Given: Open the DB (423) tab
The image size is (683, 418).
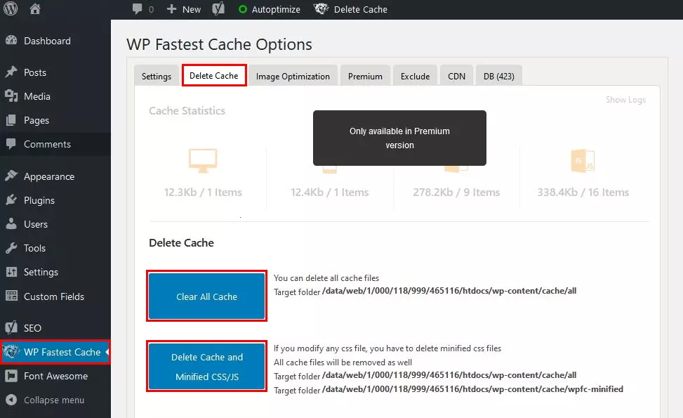Looking at the screenshot, I should [498, 76].
